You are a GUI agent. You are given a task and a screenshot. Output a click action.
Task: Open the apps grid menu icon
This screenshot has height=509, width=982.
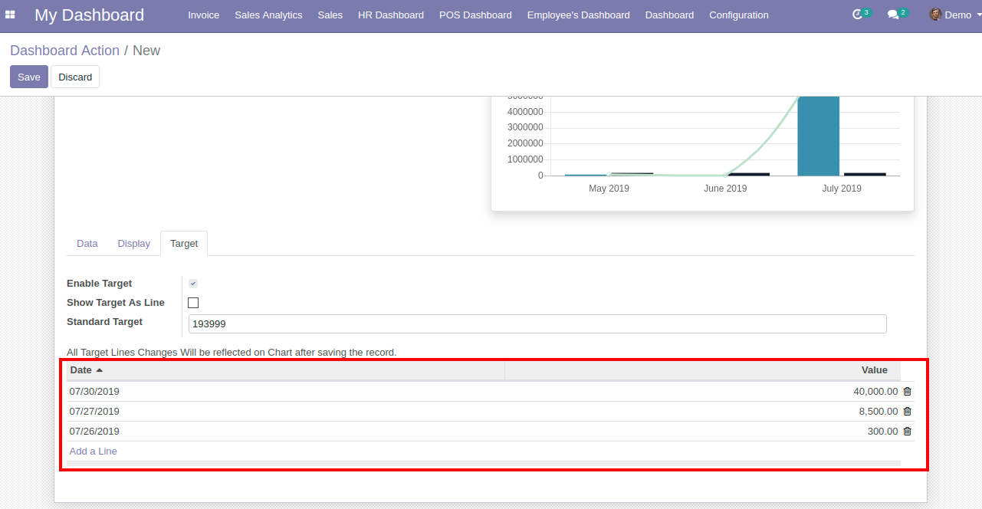tap(10, 15)
